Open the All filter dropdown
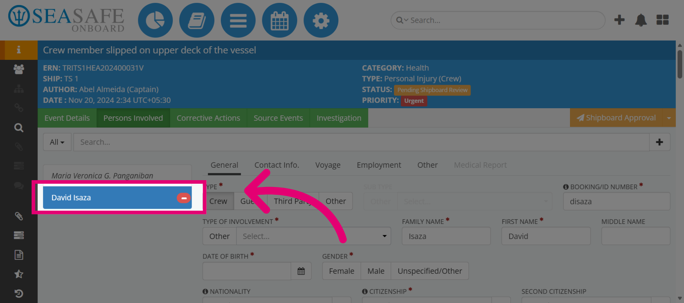The width and height of the screenshot is (684, 303). click(x=57, y=142)
